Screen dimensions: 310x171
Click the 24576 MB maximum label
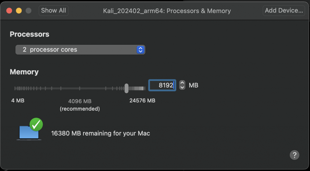tap(142, 100)
